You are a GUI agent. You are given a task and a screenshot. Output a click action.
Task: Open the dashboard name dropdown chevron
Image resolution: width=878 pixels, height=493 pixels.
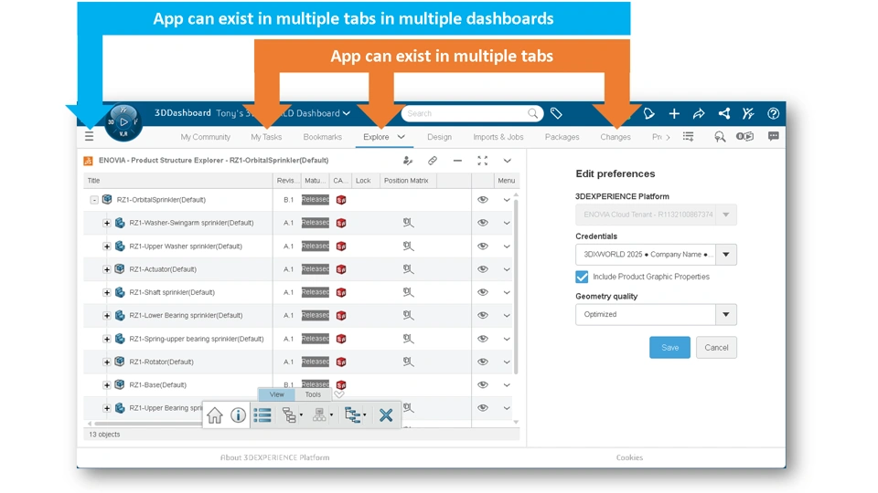[347, 113]
